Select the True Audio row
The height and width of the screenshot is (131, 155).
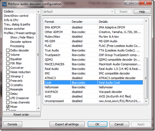click(94, 50)
